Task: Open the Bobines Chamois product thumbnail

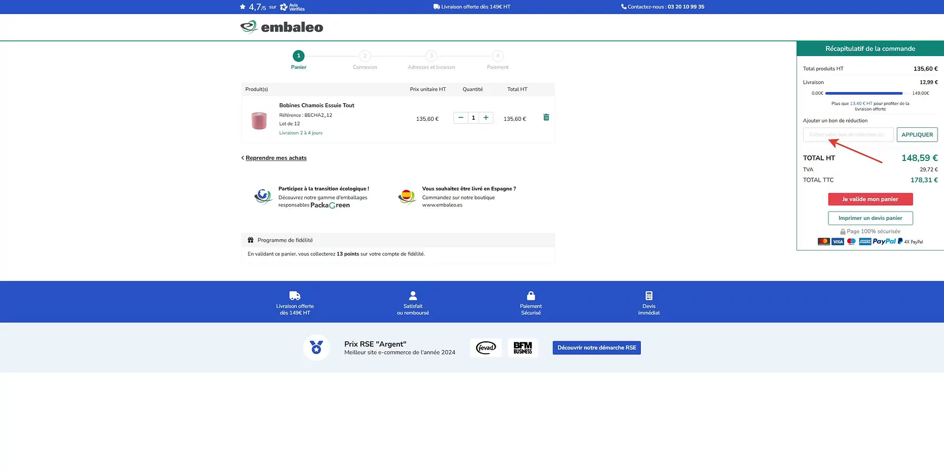Action: point(259,120)
